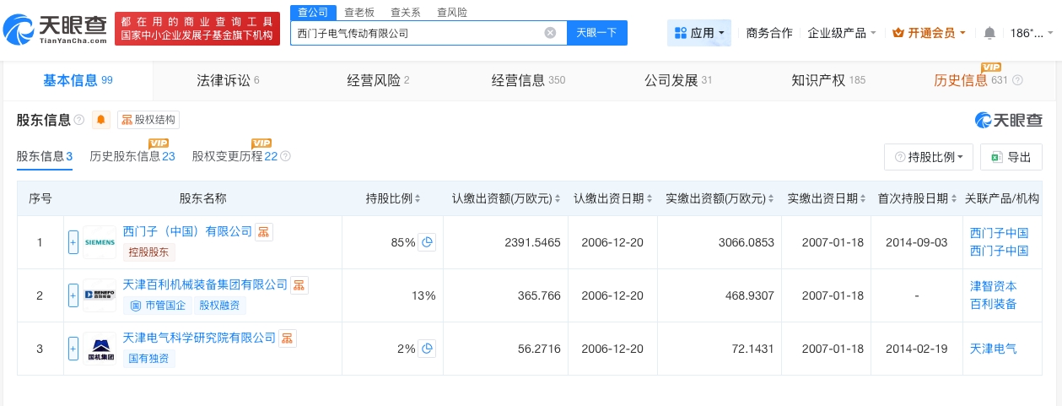Export the shareholder table with 导出
Image resolution: width=1062 pixels, height=406 pixels.
pos(1011,157)
